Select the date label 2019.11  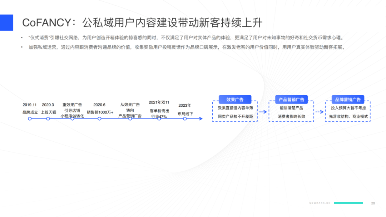[x=30, y=105]
